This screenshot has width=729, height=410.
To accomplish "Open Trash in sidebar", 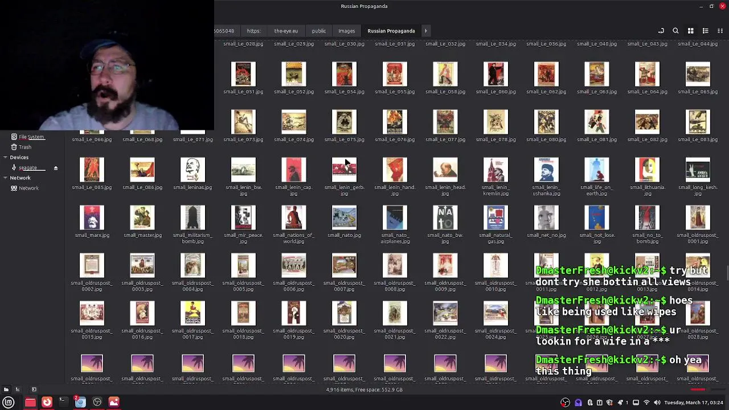I will [25, 147].
